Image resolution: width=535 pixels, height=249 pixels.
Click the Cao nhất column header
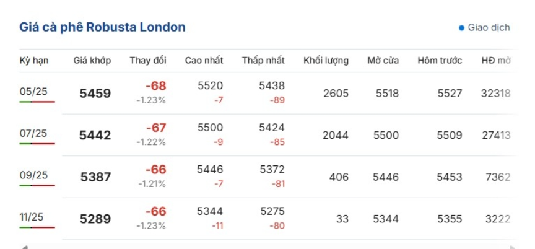pos(204,61)
